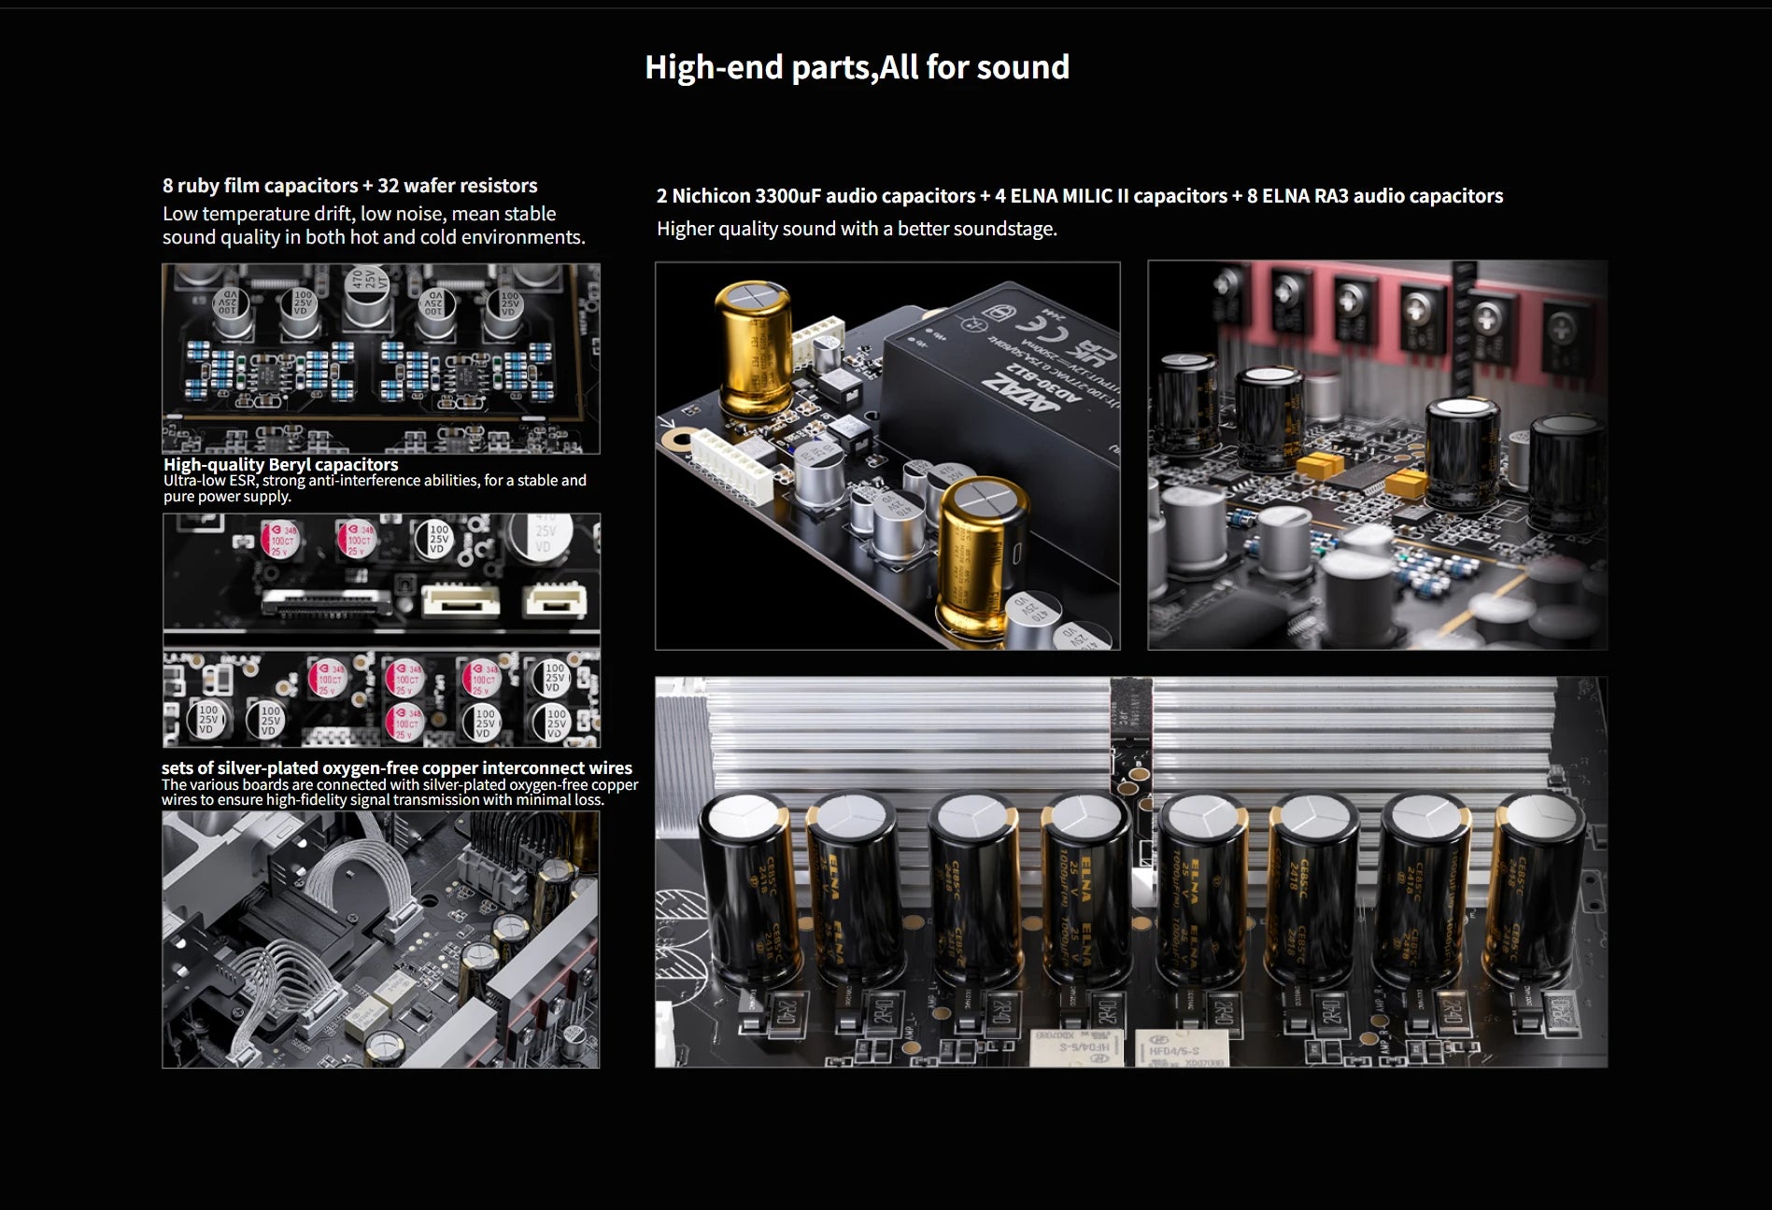Viewport: 1772px width, 1210px height.
Task: Open image with pink heatsink and black capacitors
Action: pyautogui.click(x=1376, y=455)
